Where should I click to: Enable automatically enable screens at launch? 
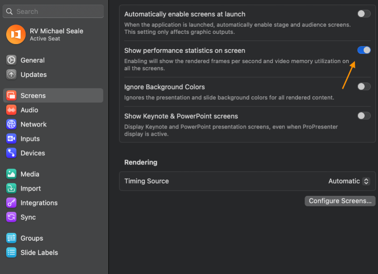click(364, 14)
